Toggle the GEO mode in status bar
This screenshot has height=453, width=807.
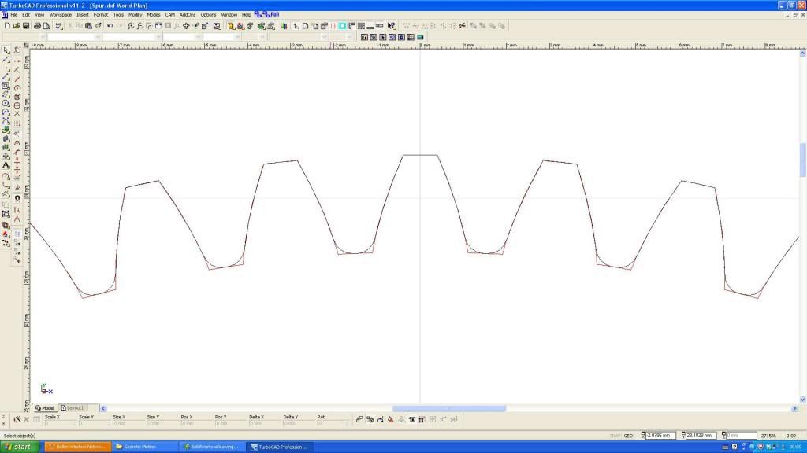628,436
